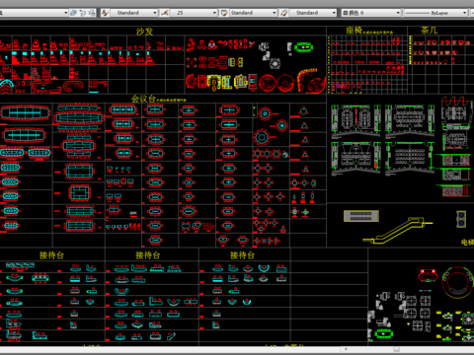Click the 沙发 section heading text
474x355 pixels.
pyautogui.click(x=145, y=32)
